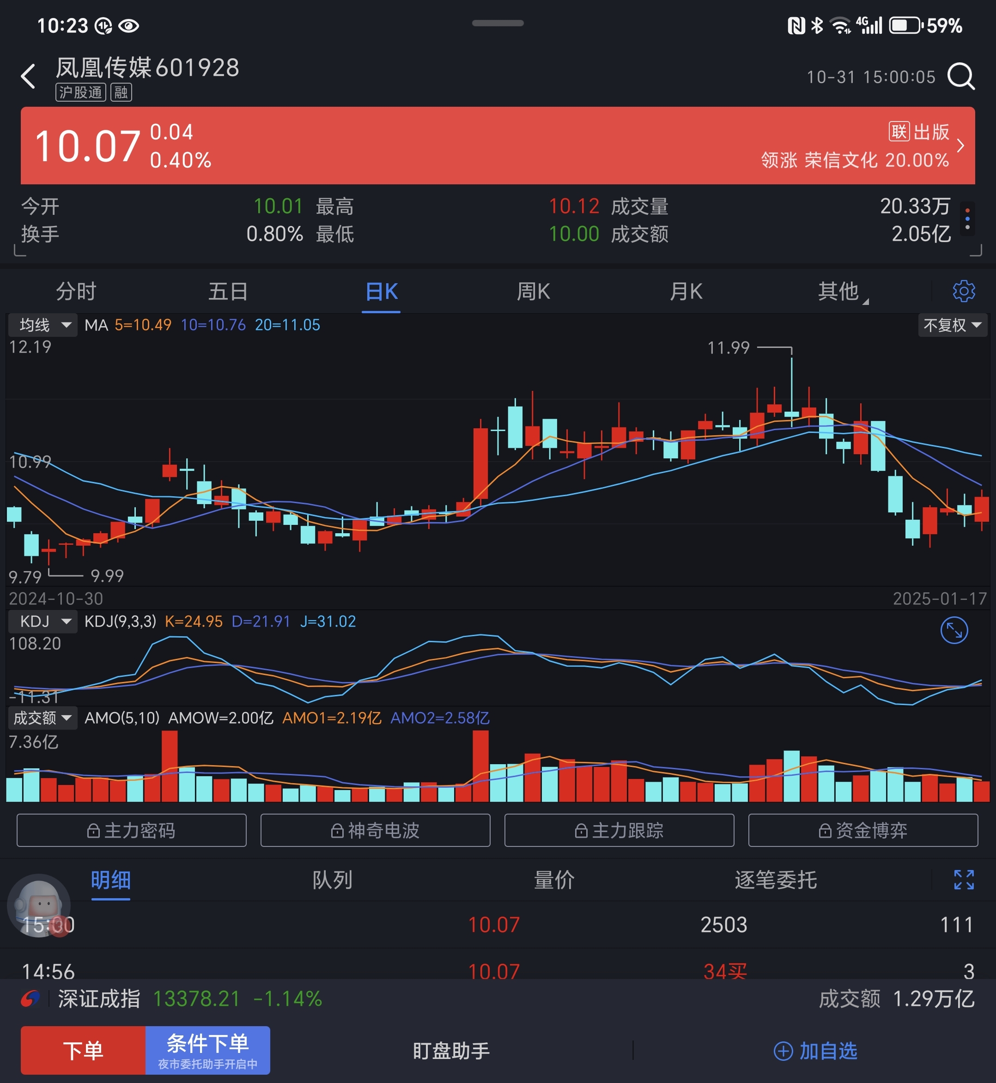Expand KDJ indicator panel with round arrows icon
The width and height of the screenshot is (996, 1083).
[x=953, y=630]
